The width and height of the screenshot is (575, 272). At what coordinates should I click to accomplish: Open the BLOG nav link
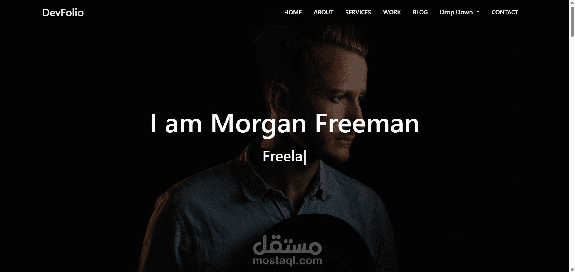coord(420,12)
